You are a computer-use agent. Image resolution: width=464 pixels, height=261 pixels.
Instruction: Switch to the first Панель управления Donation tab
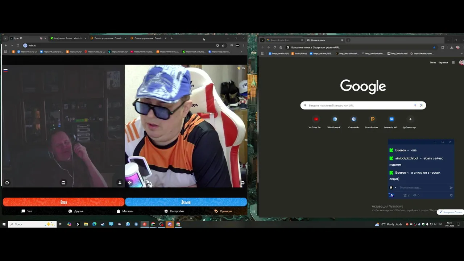pos(108,38)
